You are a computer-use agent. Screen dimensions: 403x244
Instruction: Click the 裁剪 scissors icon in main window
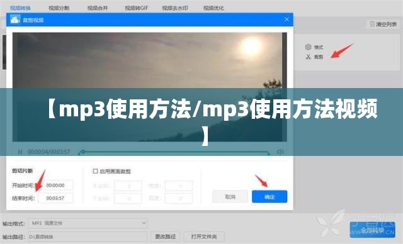[308, 57]
